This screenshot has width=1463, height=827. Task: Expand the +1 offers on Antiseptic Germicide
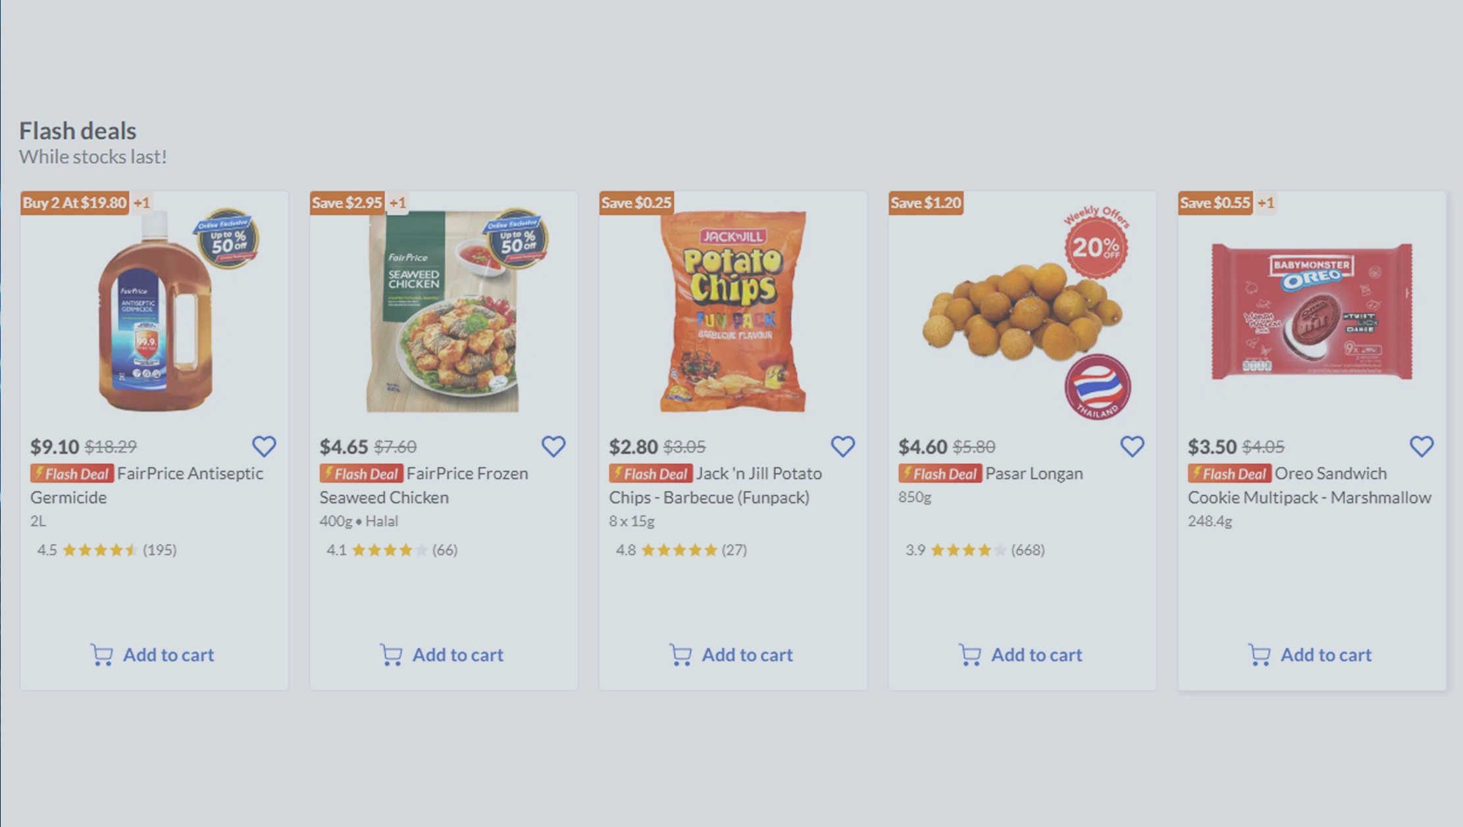point(141,203)
